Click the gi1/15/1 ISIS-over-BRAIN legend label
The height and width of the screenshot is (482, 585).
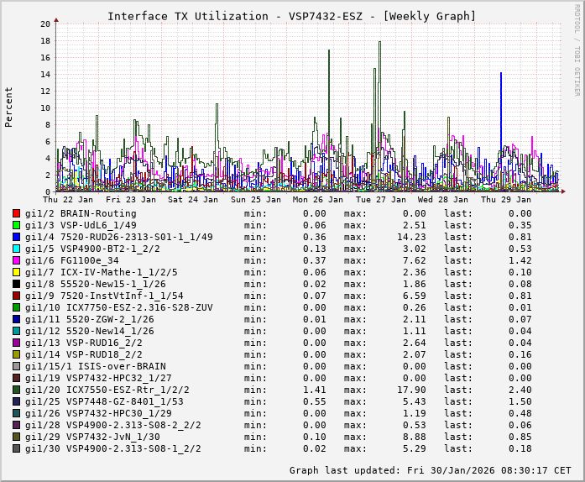(x=96, y=366)
